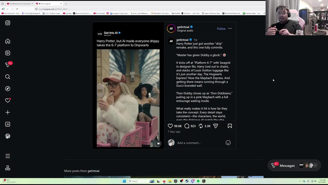Repost using the repost arrows icon
The image size is (328, 185).
[x=201, y=126]
